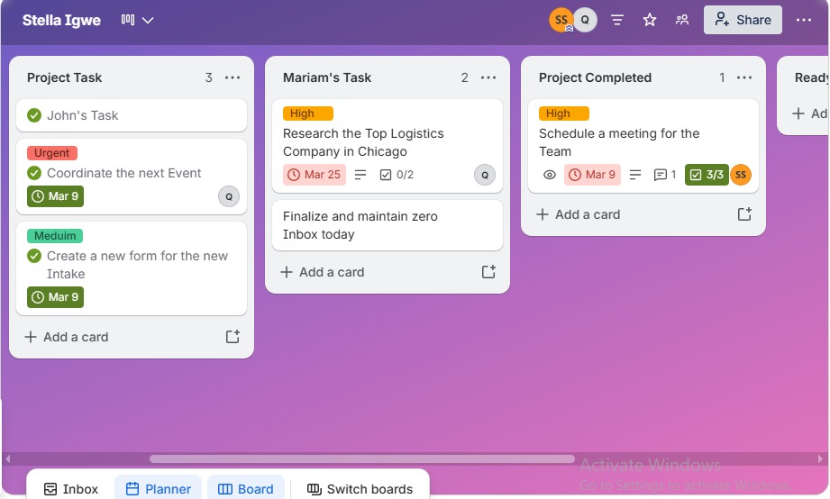Open the Inbox tab
The image size is (830, 499).
71,489
